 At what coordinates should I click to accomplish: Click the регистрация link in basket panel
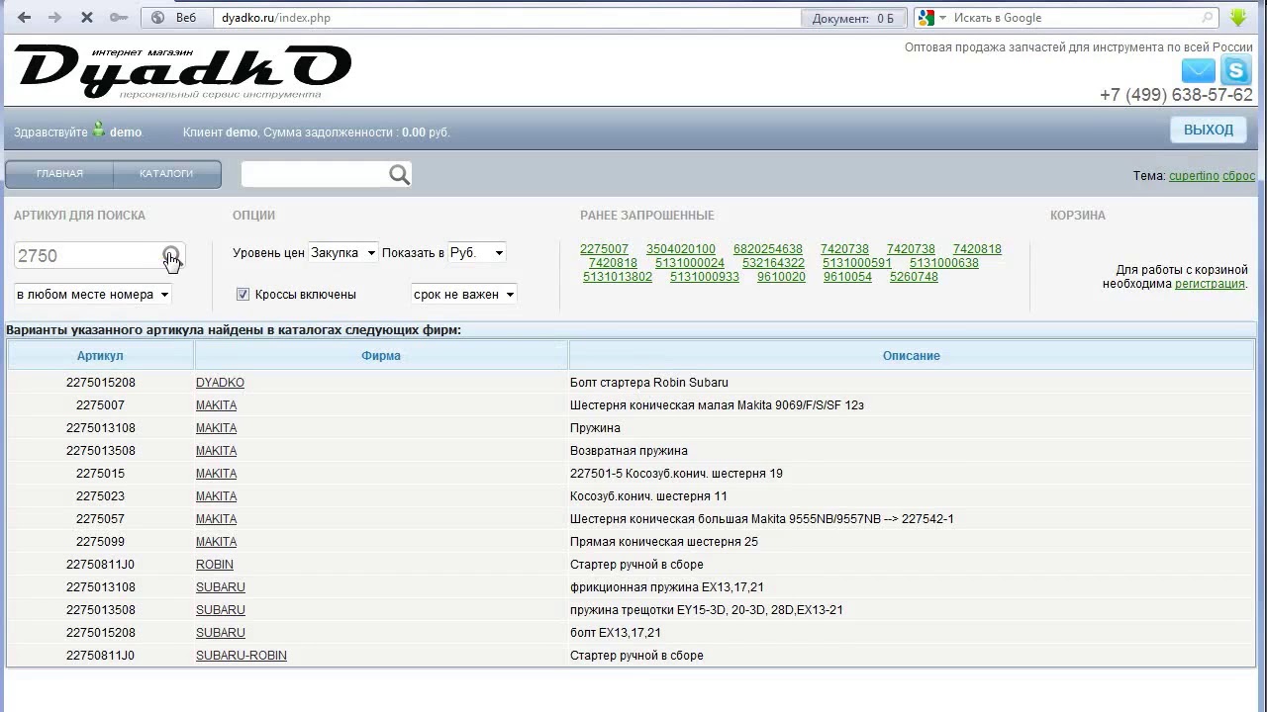(1210, 284)
